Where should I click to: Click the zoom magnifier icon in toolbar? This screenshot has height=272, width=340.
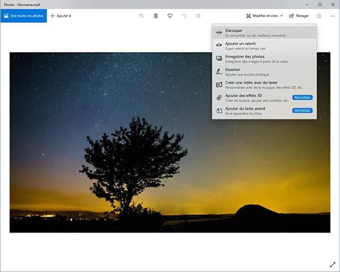pos(142,16)
